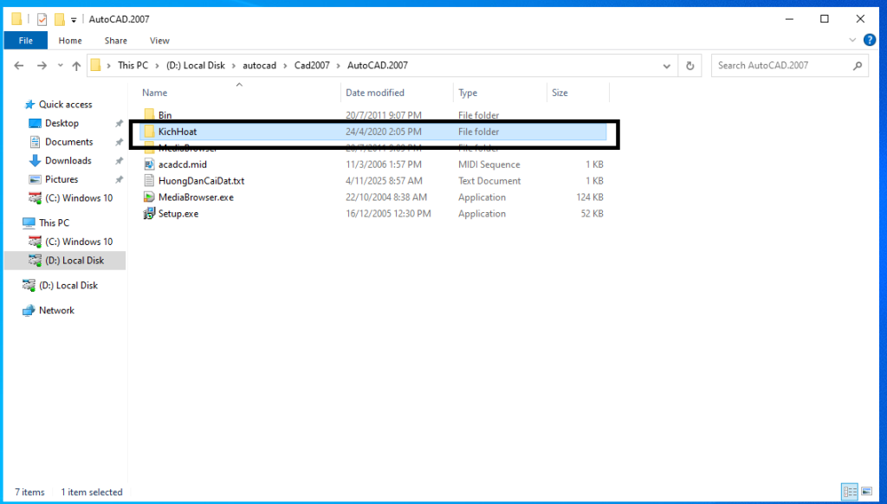Image resolution: width=887 pixels, height=504 pixels.
Task: Click the Setup.exe application icon
Action: pos(149,214)
